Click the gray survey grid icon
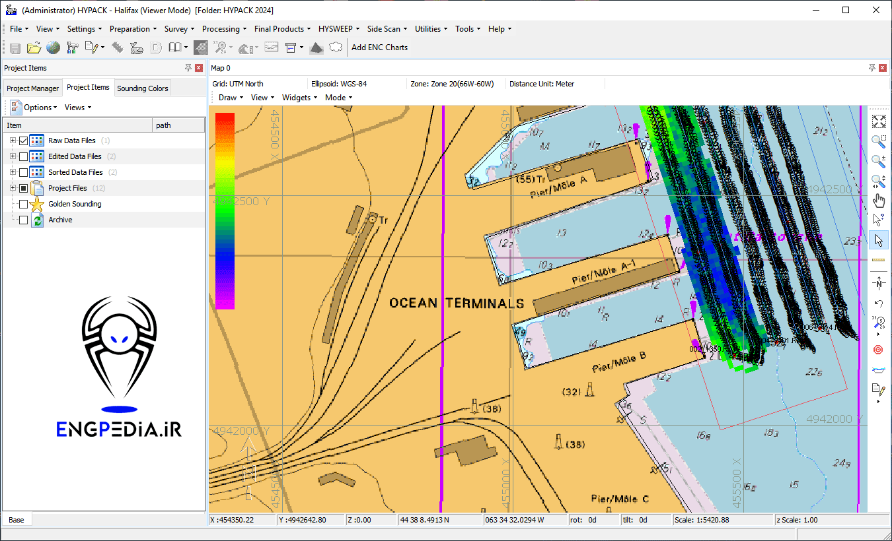The width and height of the screenshot is (892, 541). pyautogui.click(x=202, y=48)
